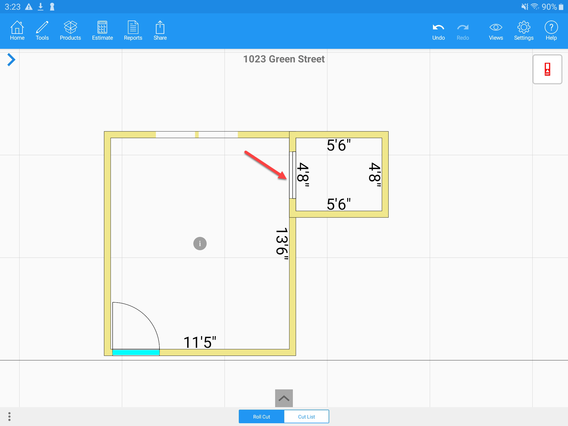Expand the bottom panel up-arrow
This screenshot has width=568, height=426.
point(284,398)
